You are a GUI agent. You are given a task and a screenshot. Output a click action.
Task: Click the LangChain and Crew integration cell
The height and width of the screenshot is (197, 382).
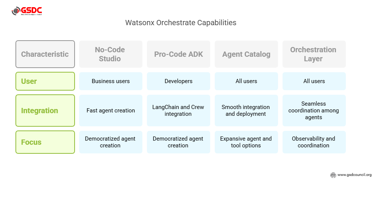(x=178, y=111)
